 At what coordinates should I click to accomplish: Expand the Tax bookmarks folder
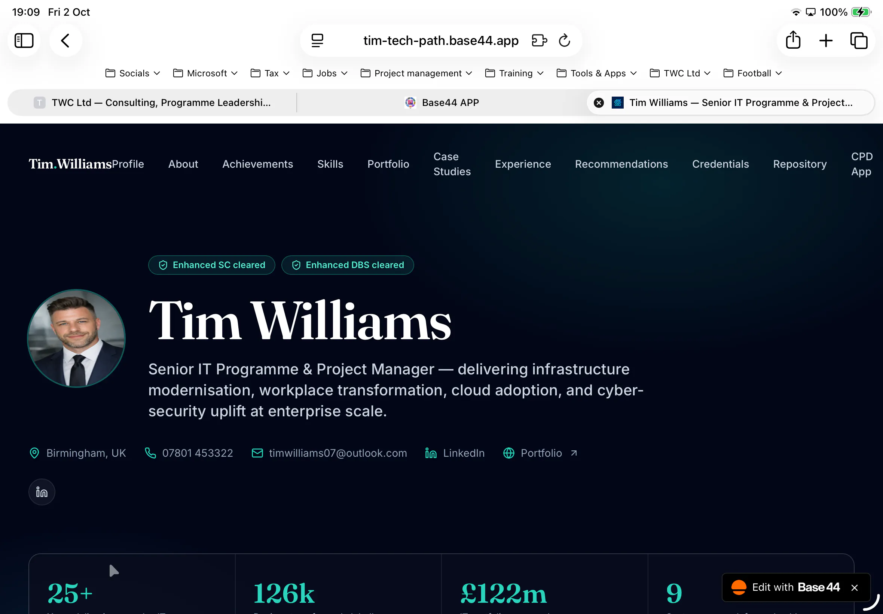pos(270,73)
